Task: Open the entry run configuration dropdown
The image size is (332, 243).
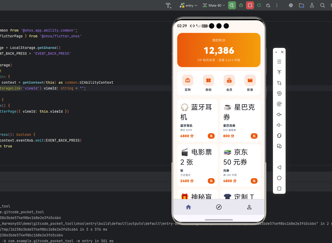Action: point(188,5)
